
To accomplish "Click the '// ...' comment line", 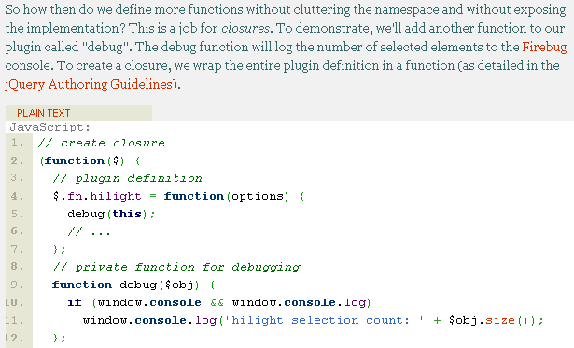I will tap(89, 231).
